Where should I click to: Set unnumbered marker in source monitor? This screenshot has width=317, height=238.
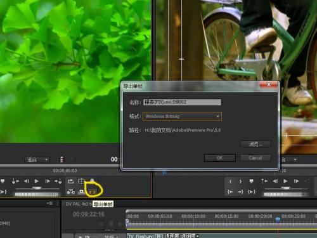3,181
